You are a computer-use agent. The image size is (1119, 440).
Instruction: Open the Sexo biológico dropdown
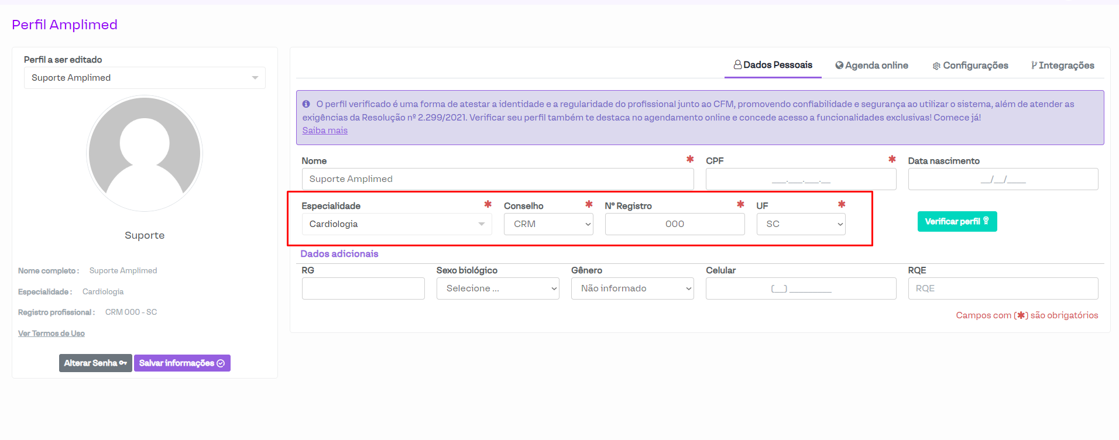[x=497, y=288]
